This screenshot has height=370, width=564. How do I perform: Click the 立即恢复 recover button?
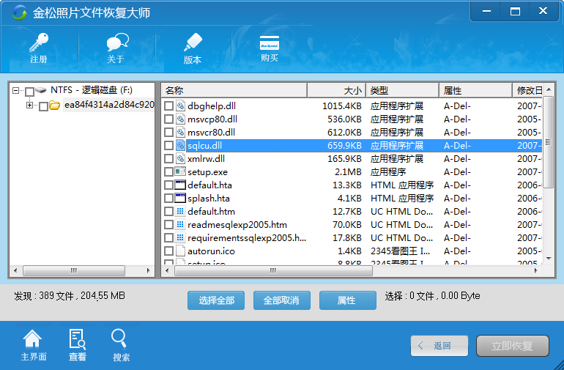point(513,346)
